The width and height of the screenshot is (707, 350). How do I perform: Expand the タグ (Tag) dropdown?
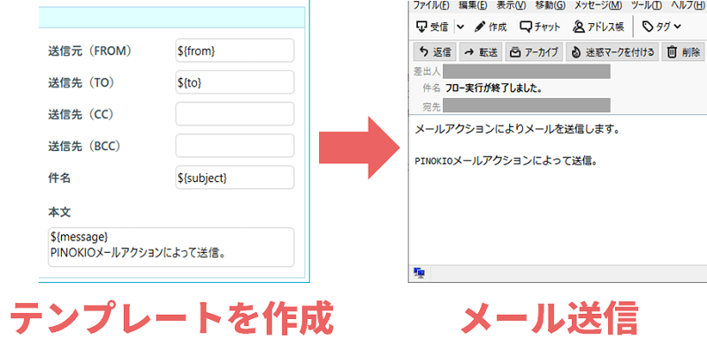661,27
